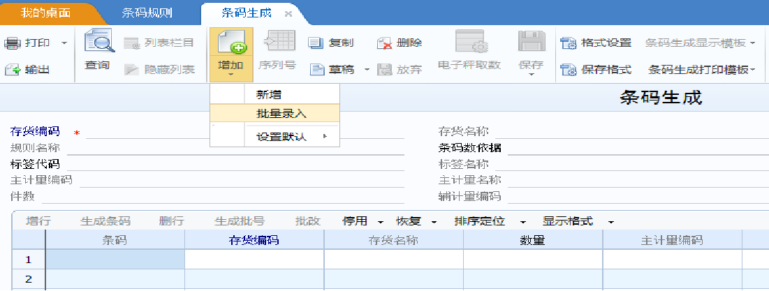Select row 2 header in grid

[x=29, y=279]
